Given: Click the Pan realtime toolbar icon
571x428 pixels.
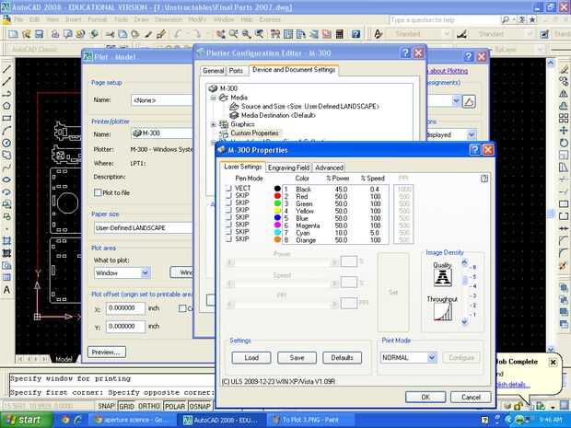Looking at the screenshot, I should point(221,34).
